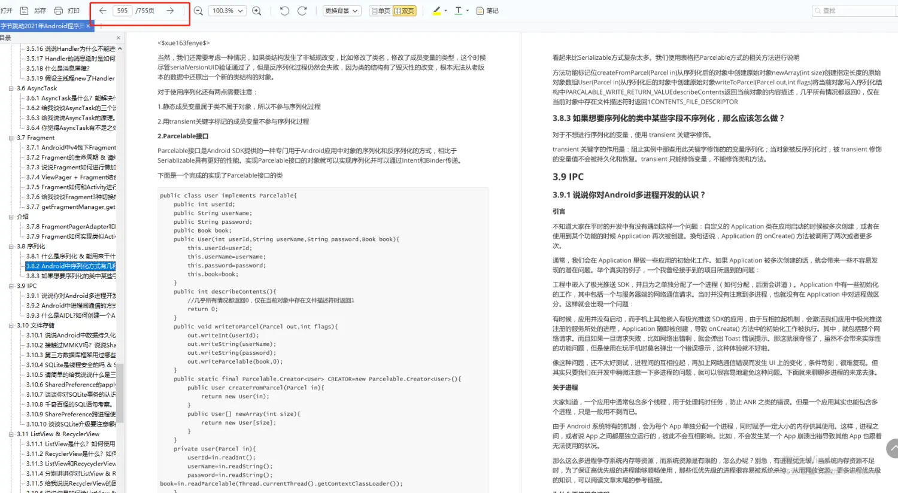Open outline entry 3.7.2 Fragment的生命周期

pos(71,157)
